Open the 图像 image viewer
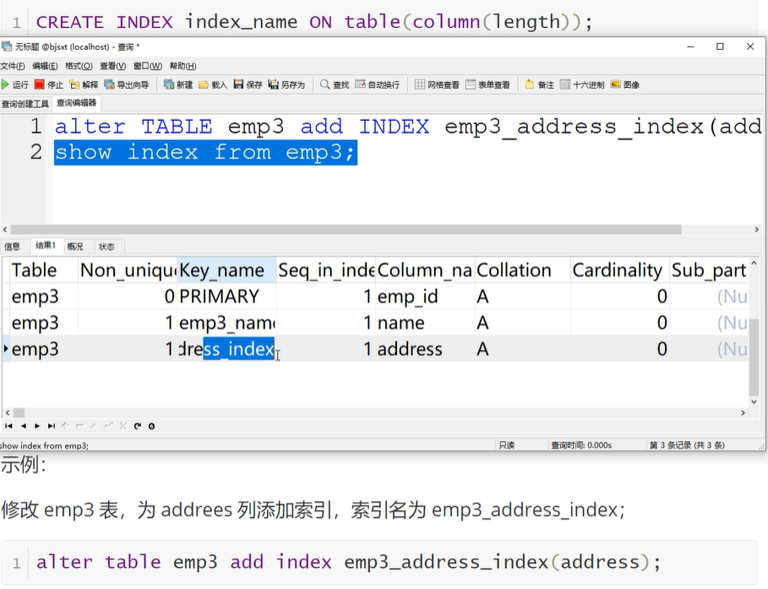768x589 pixels. (x=625, y=85)
